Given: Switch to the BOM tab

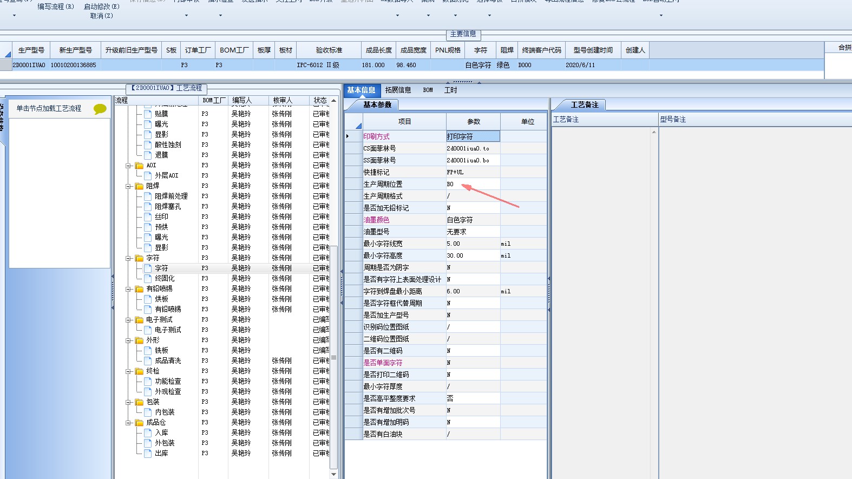Looking at the screenshot, I should click(x=428, y=90).
